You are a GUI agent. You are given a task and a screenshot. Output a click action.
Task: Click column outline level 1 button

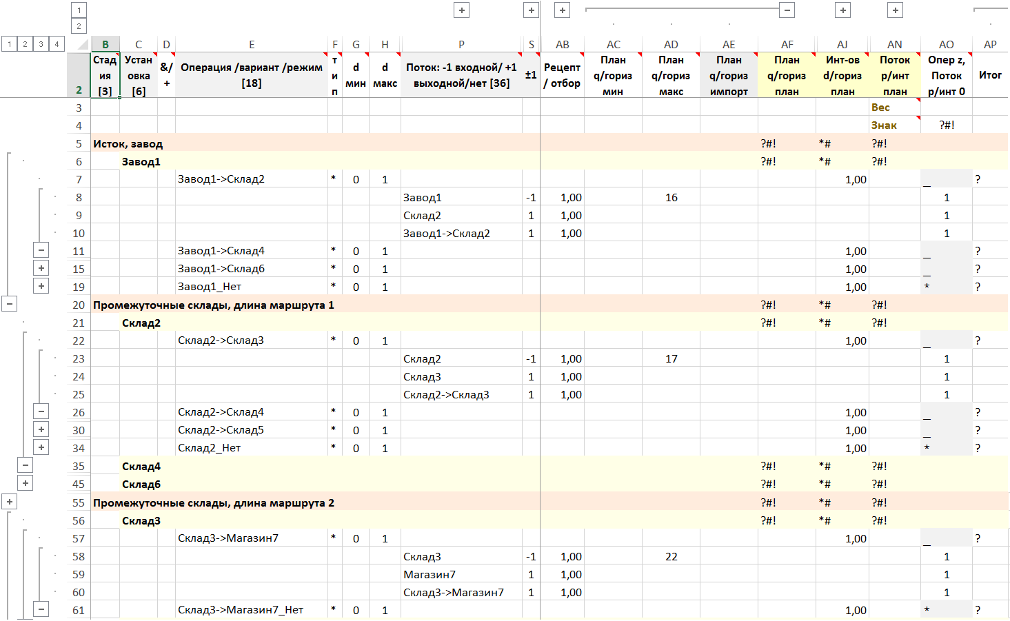click(79, 10)
